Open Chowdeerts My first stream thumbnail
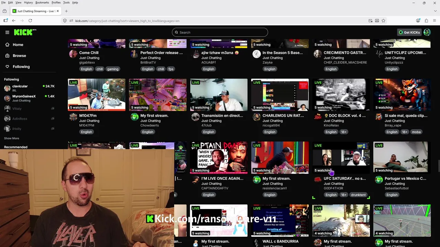The image size is (440, 247). tap(158, 95)
